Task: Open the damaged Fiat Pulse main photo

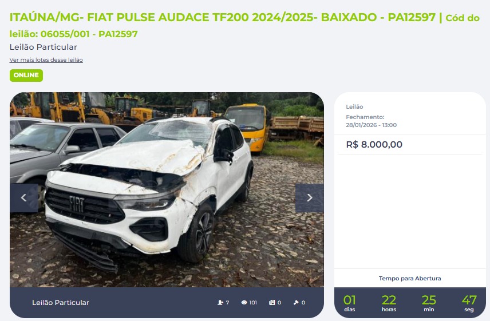Action: pos(167,189)
